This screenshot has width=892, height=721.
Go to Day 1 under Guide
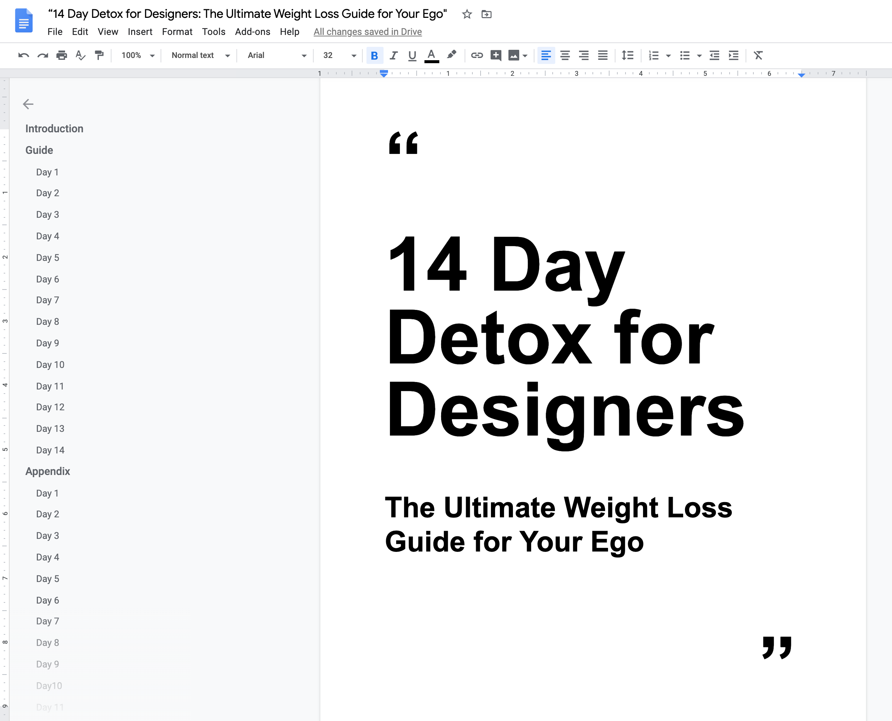click(x=47, y=172)
